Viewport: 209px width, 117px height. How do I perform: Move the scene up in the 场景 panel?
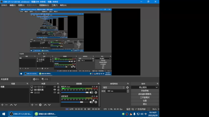click(x=11, y=105)
